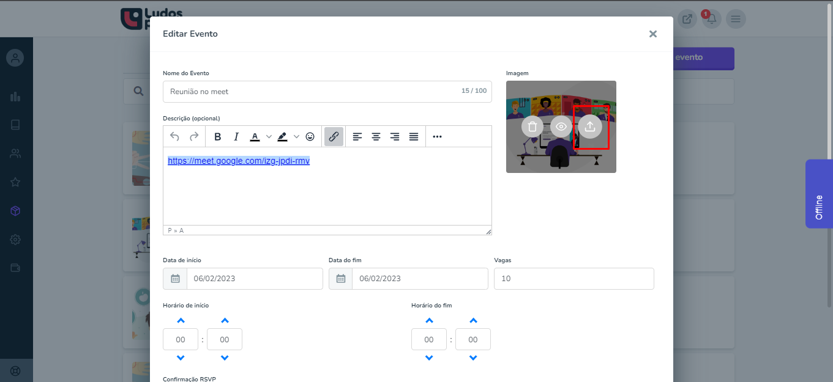Open highlight color dropdown arrow

coord(296,137)
